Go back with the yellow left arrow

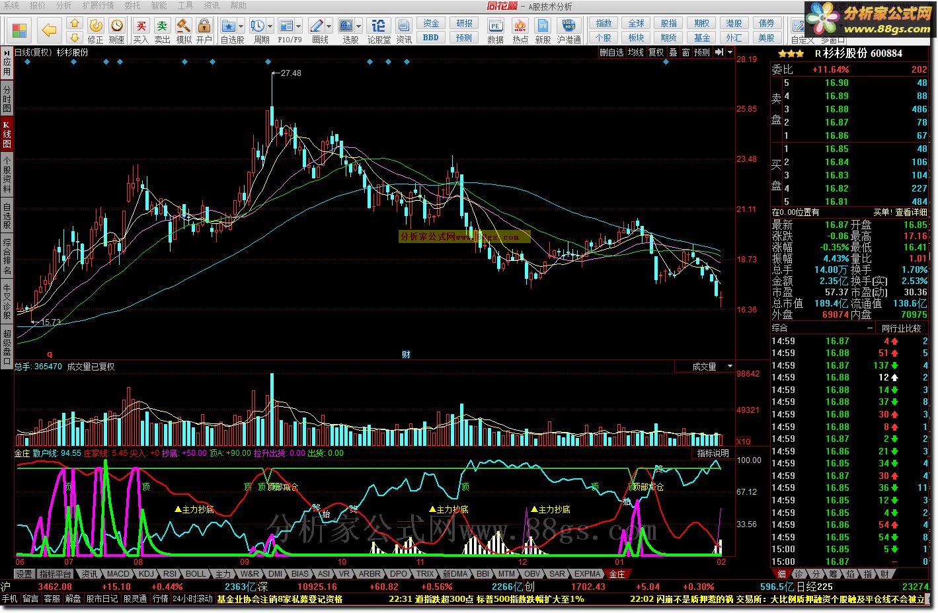pyautogui.click(x=49, y=30)
